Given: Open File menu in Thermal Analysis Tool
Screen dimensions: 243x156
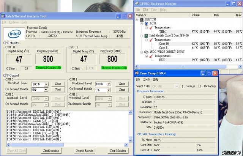Looking at the screenshot, I should pos(4,22).
